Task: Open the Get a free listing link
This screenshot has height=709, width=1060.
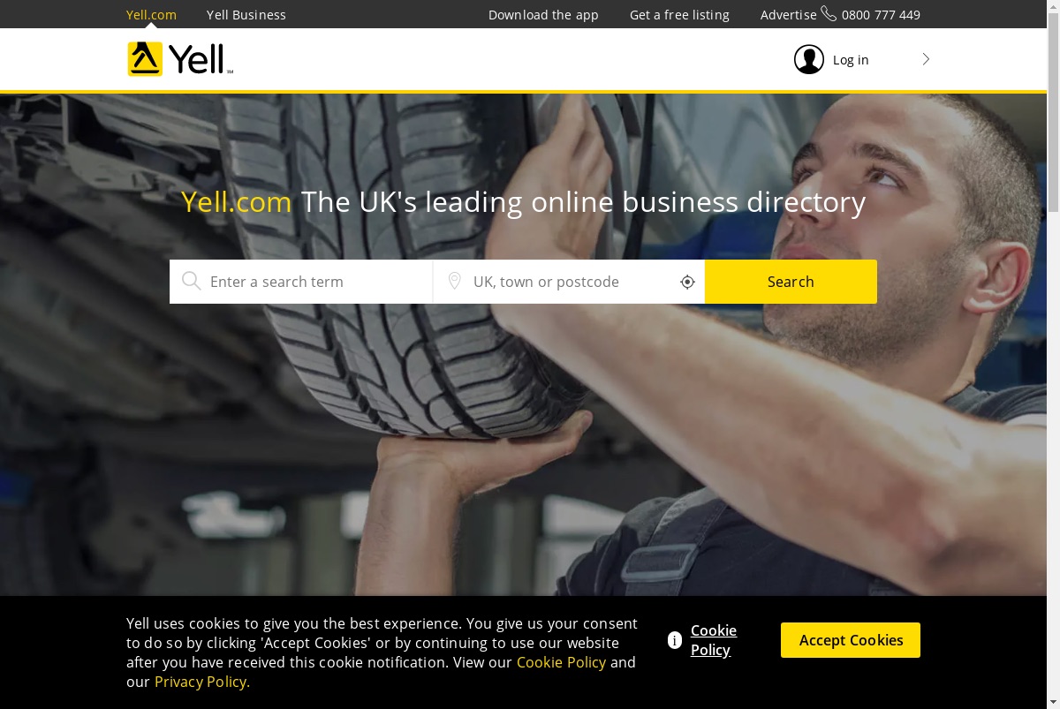Action: click(679, 15)
